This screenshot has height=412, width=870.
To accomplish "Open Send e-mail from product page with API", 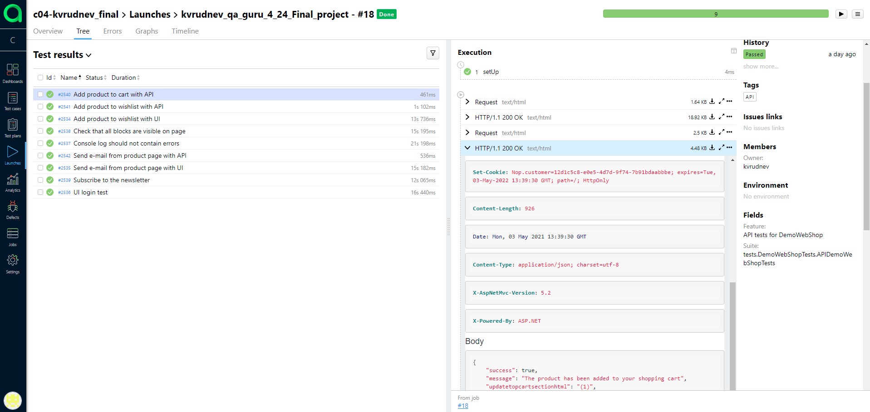I will [x=130, y=155].
